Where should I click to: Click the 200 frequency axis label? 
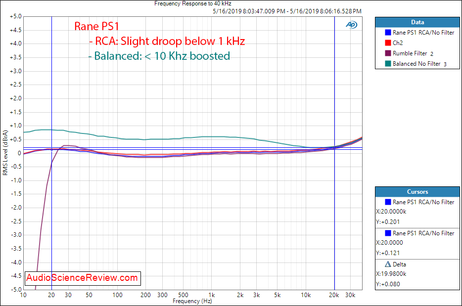[x=145, y=295]
